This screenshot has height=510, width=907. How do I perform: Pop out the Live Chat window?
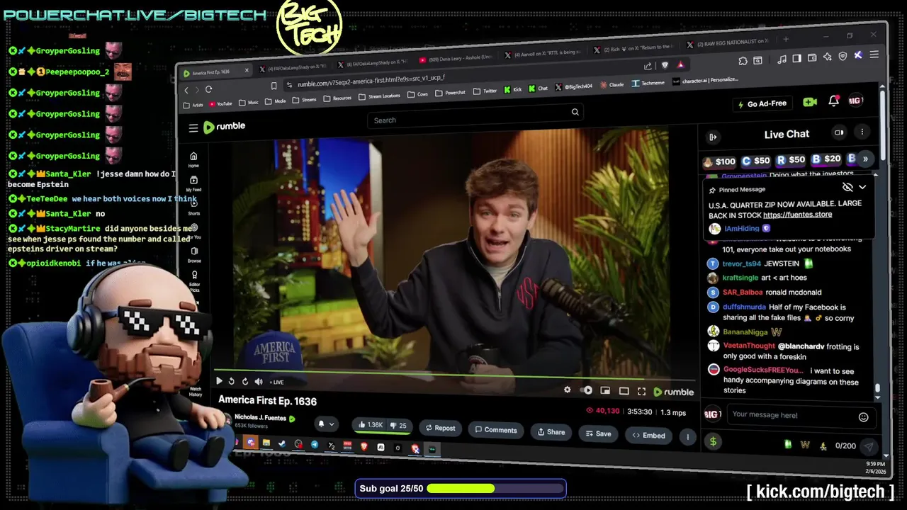[x=839, y=132]
